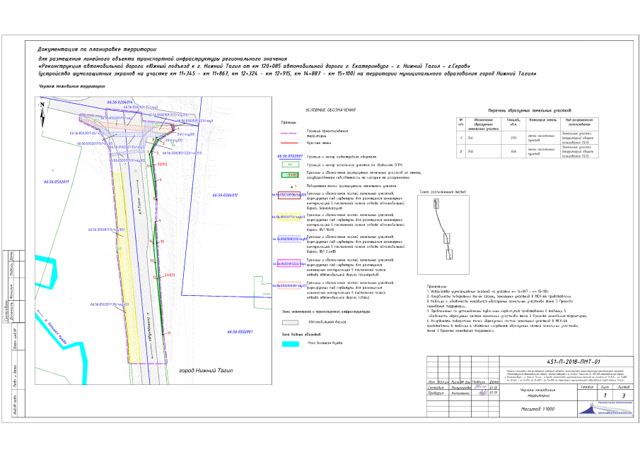Click the company logo in the title block

point(606,408)
